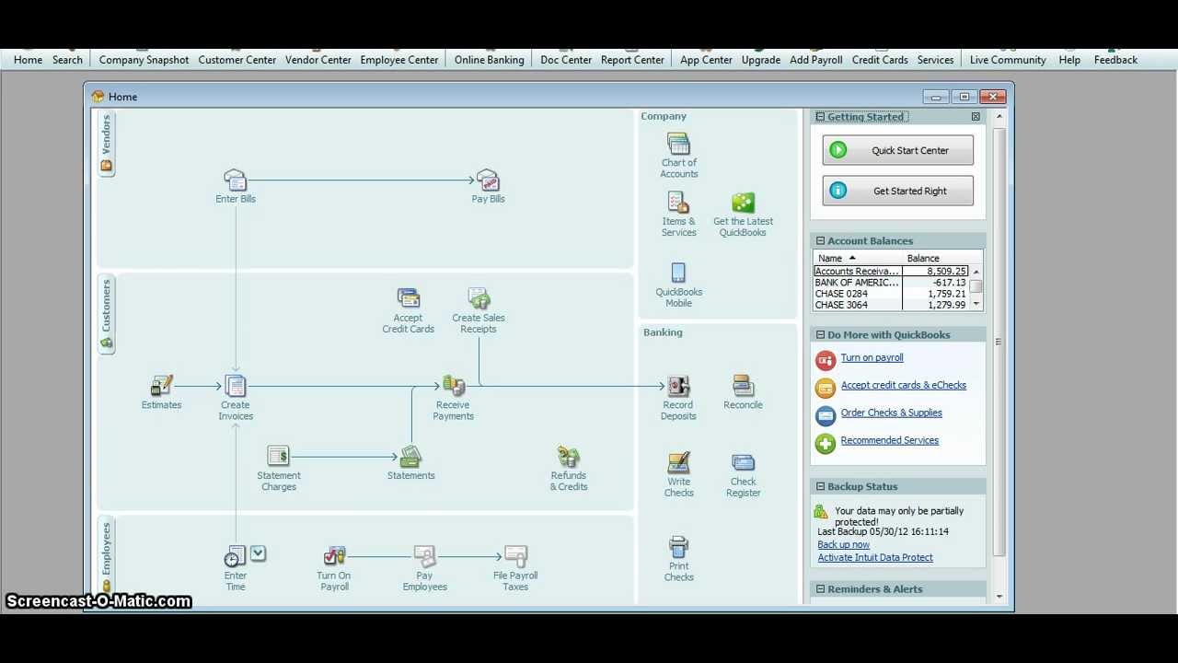This screenshot has height=663, width=1178.
Task: Open the Reconcile icon
Action: pos(743,386)
